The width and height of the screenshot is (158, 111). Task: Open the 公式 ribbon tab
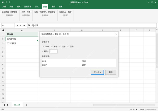pos(37,7)
